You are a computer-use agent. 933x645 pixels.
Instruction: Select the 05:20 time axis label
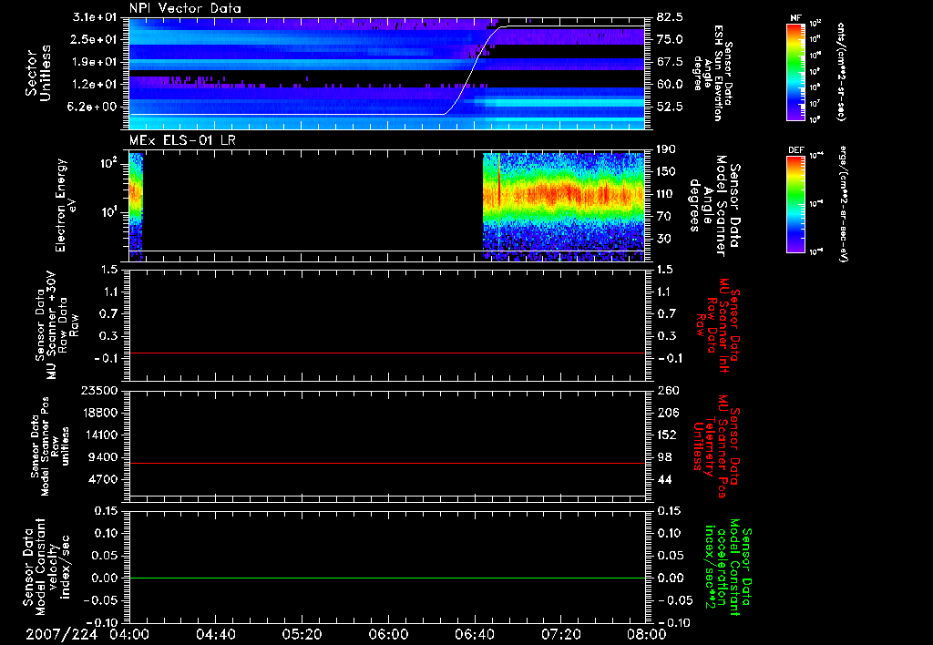[x=302, y=635]
